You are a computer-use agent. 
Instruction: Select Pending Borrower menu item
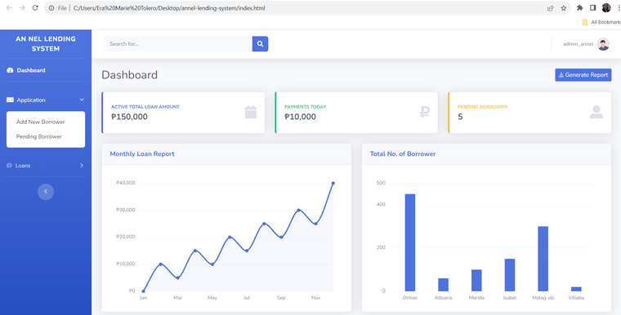[39, 136]
